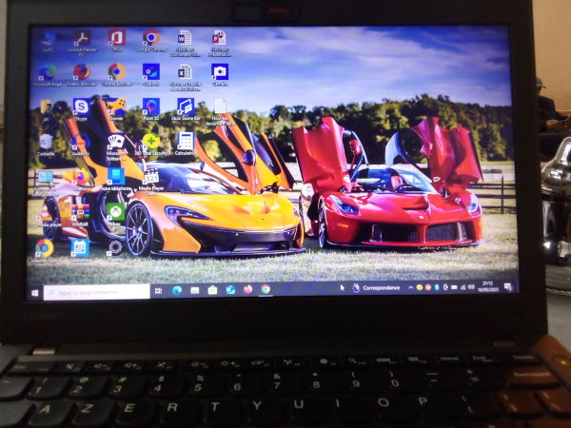Open the Office desktop shortcut
Screen dimensions: 571x428
point(116,38)
